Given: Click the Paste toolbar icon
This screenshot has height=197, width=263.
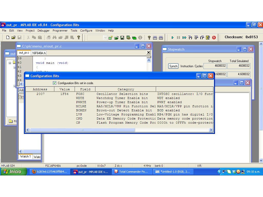Looking at the screenshot, I should (x=40, y=37).
